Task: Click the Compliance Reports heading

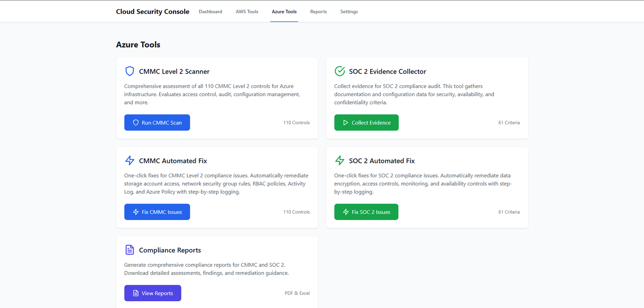Action: (x=170, y=250)
